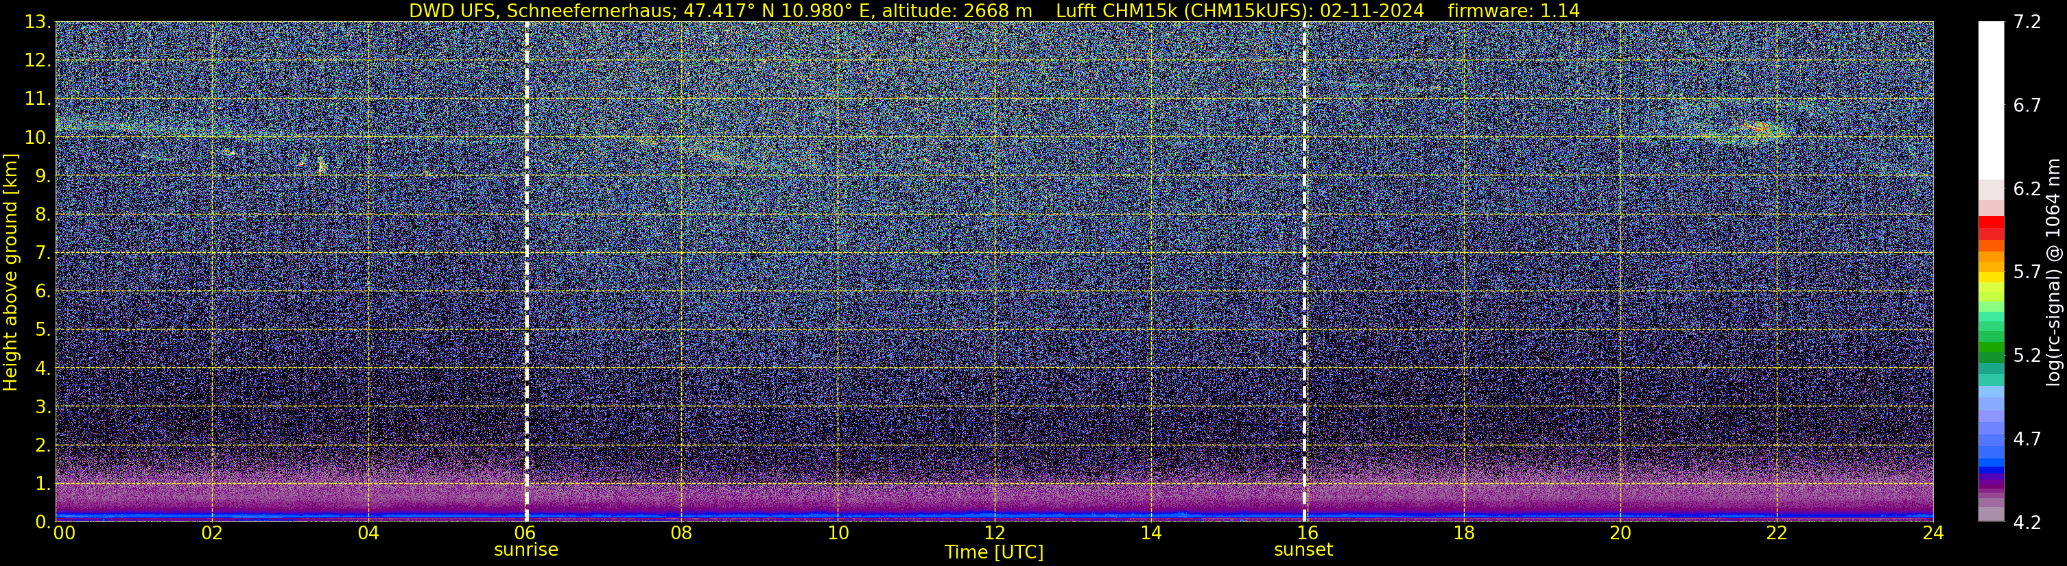Click the 10 time axis tick label
Viewport: 2067px width, 566px height.
coord(838,534)
